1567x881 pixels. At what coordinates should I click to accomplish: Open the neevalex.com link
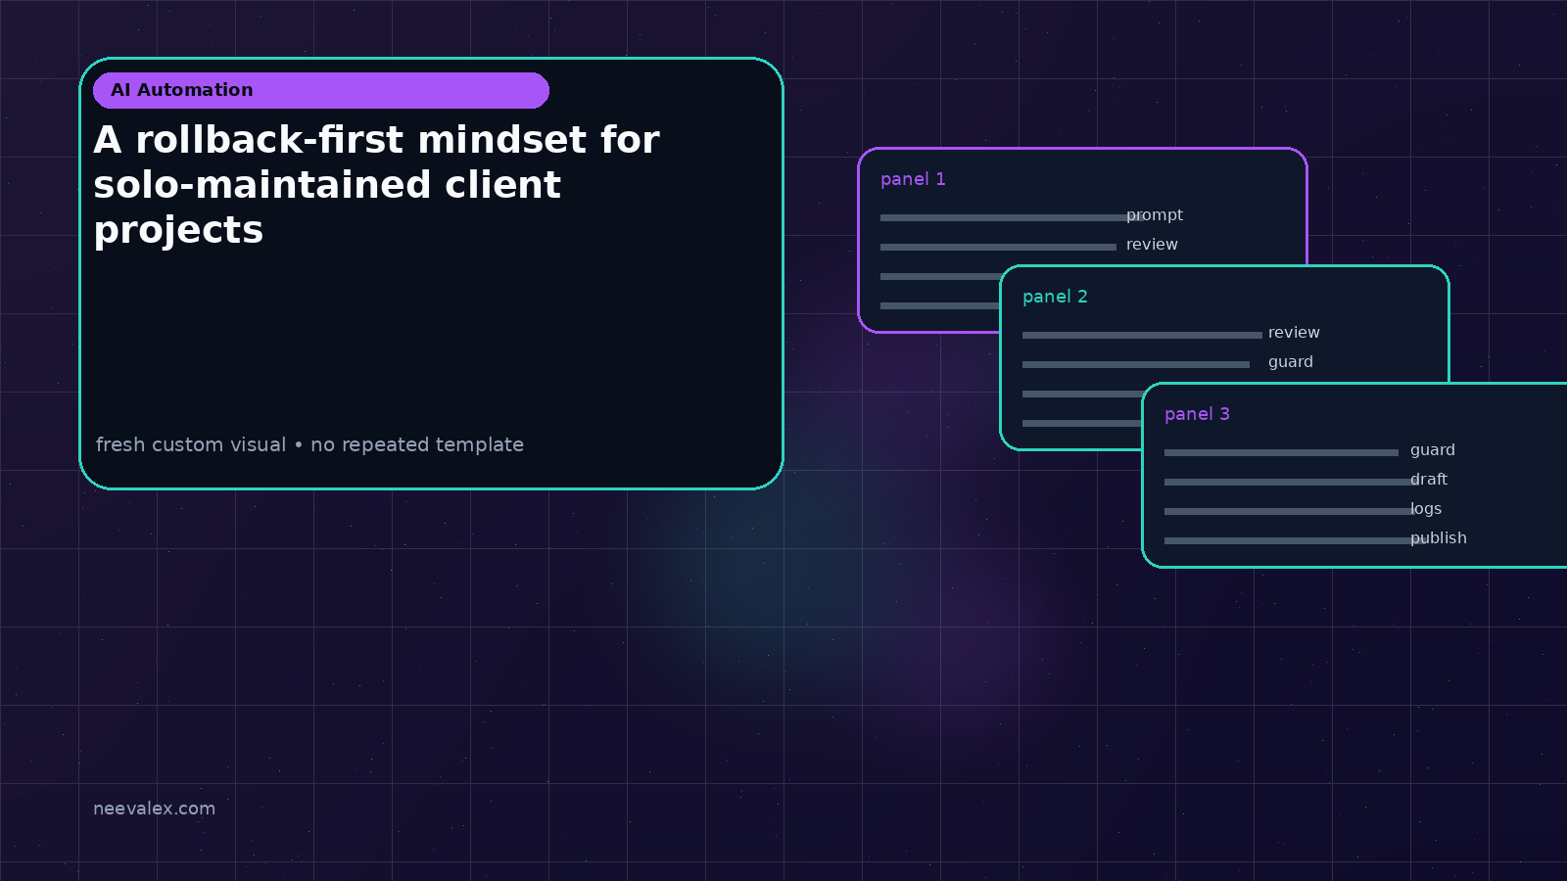coord(154,809)
